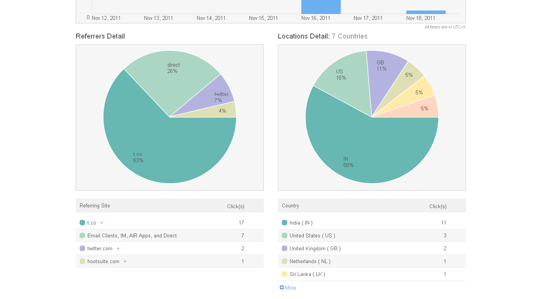Click 'Sri Lanka ( LK )' country row

[x=372, y=274]
